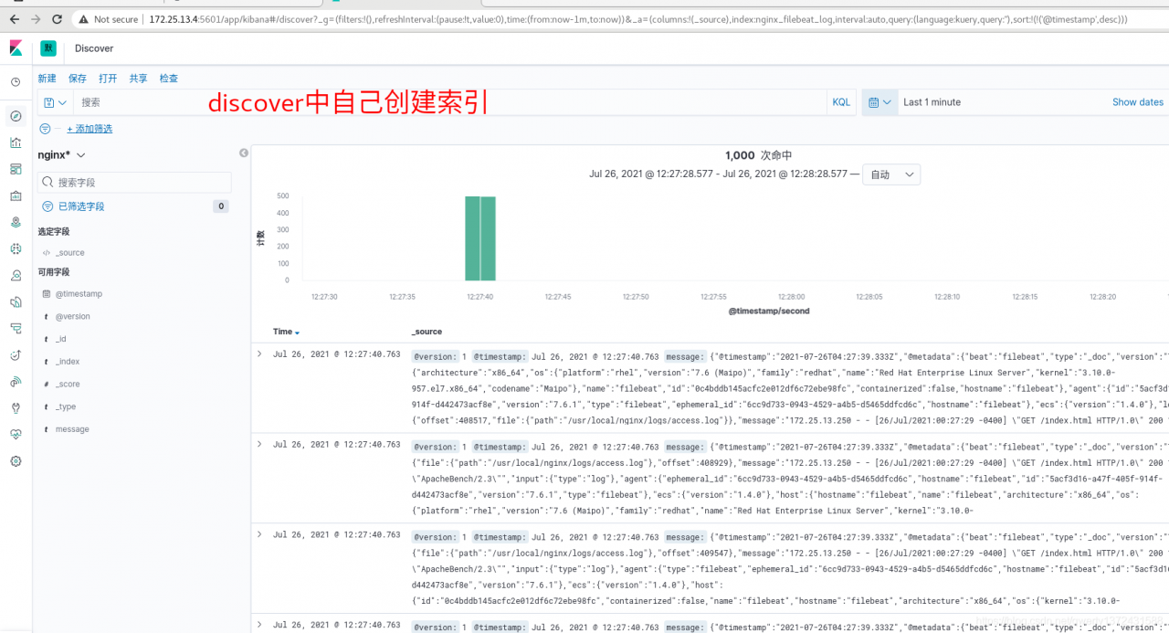Select the @version available field
The height and width of the screenshot is (633, 1169).
(73, 317)
